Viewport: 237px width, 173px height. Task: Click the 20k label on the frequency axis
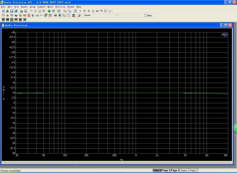[226, 155]
